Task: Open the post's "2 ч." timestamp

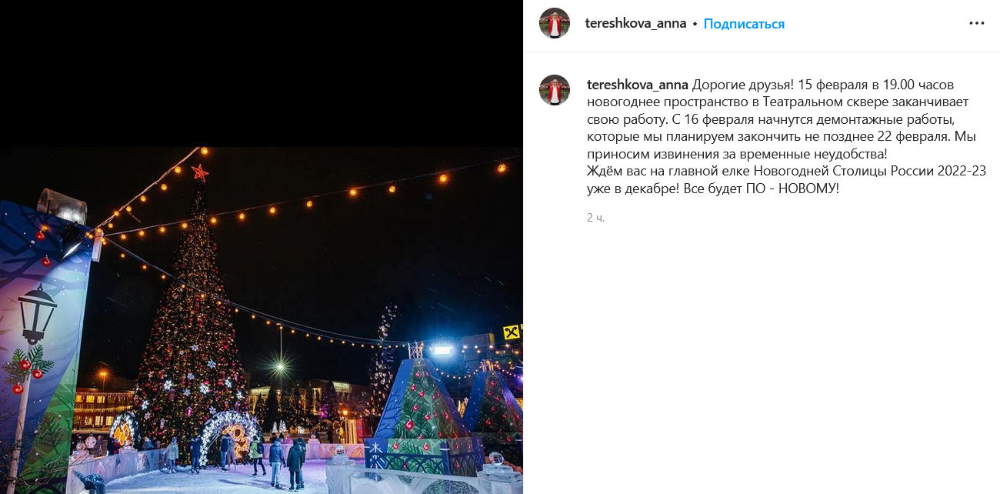Action: [596, 218]
